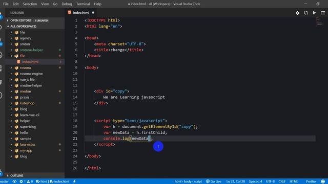328x184 pixels.
Task: Click the warnings triangle icon in status bar
Action: tap(29, 181)
